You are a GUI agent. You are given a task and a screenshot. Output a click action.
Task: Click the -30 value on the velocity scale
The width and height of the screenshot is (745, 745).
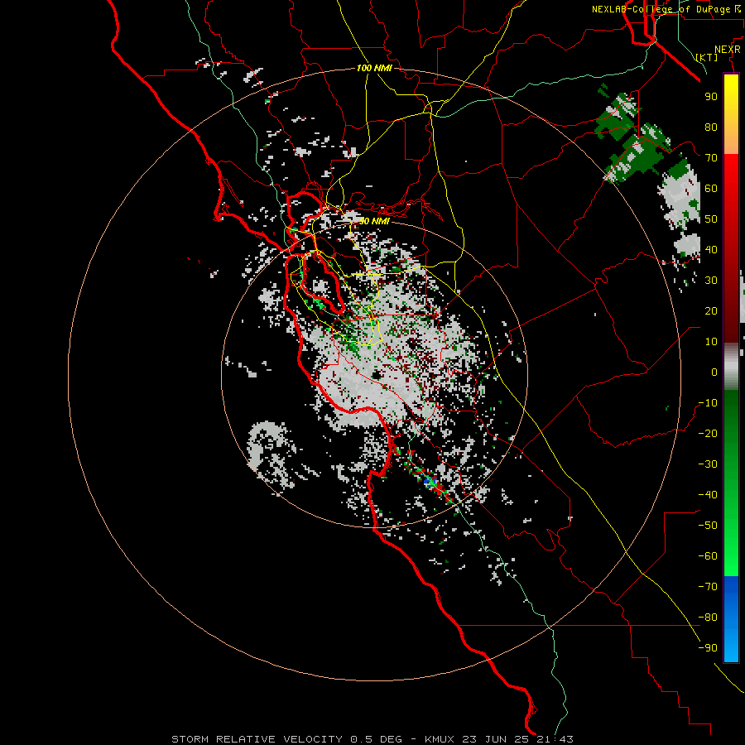tap(708, 464)
